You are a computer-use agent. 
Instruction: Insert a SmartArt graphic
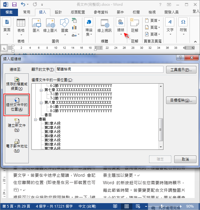(74, 21)
